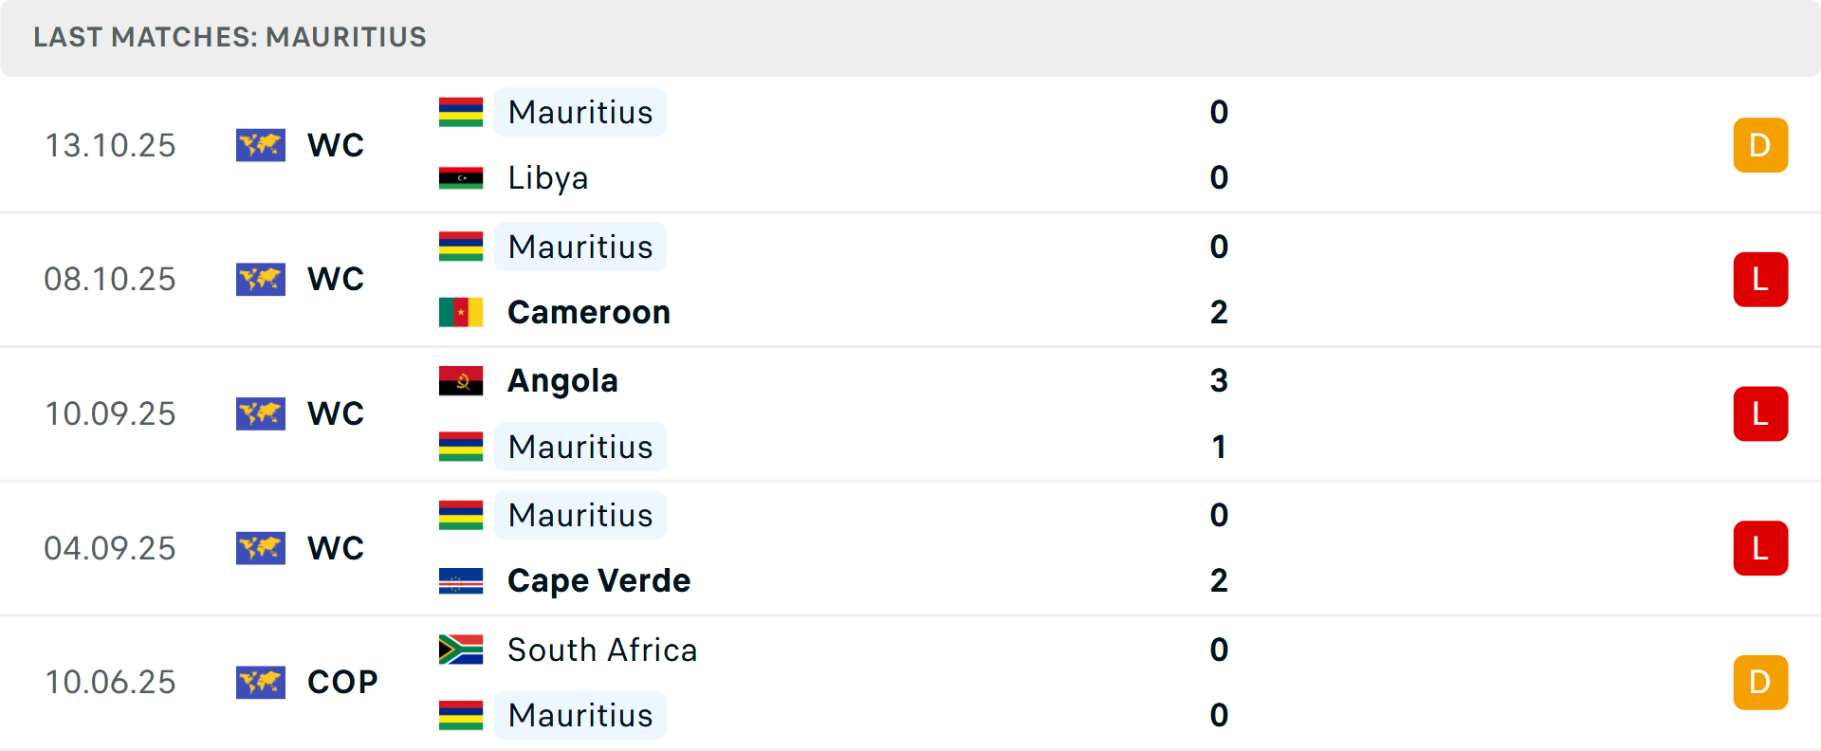Click the loss badge for Cameroon match
This screenshot has width=1821, height=751.
(1760, 280)
